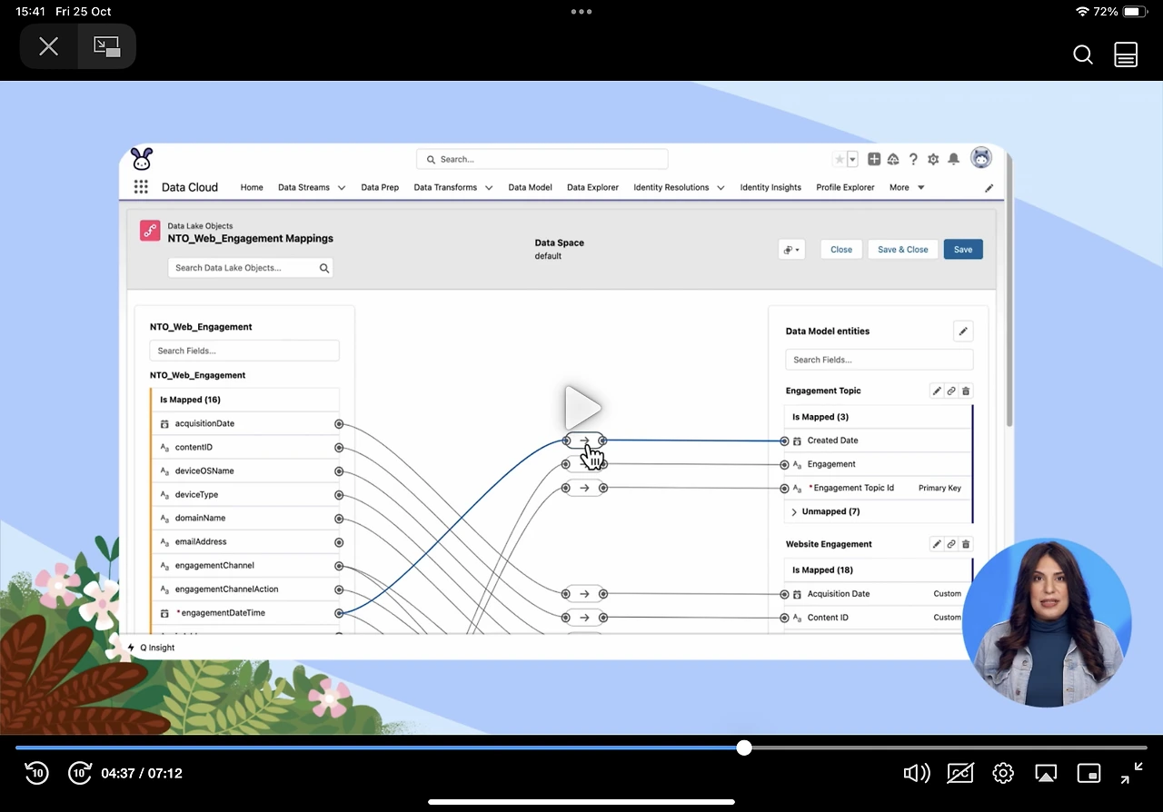Toggle closed captions icon in player bar
1163x812 pixels.
click(960, 773)
